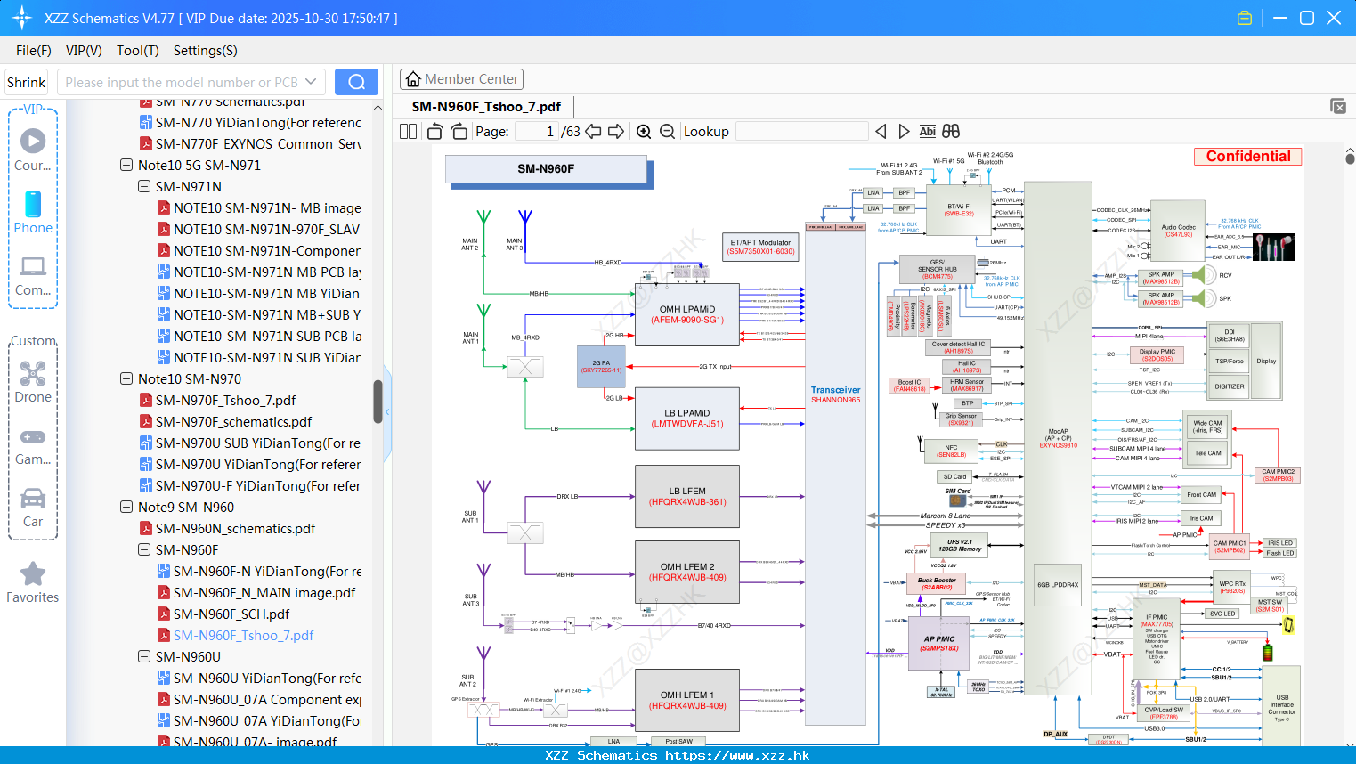1356x764 pixels.
Task: Open the model number dropdown arrow
Action: click(x=311, y=82)
